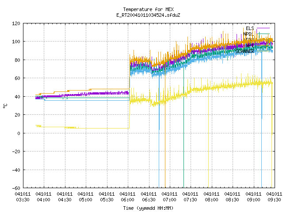Click the x-axis tick label 06:00
Screen dimensions: 283x212
127,200
